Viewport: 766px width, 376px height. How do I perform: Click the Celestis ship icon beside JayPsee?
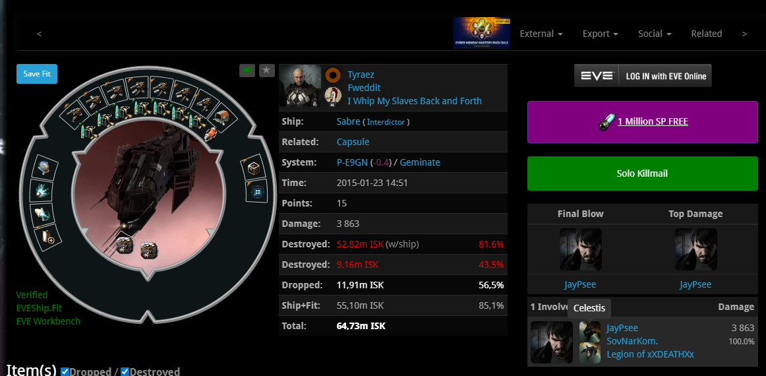point(589,331)
